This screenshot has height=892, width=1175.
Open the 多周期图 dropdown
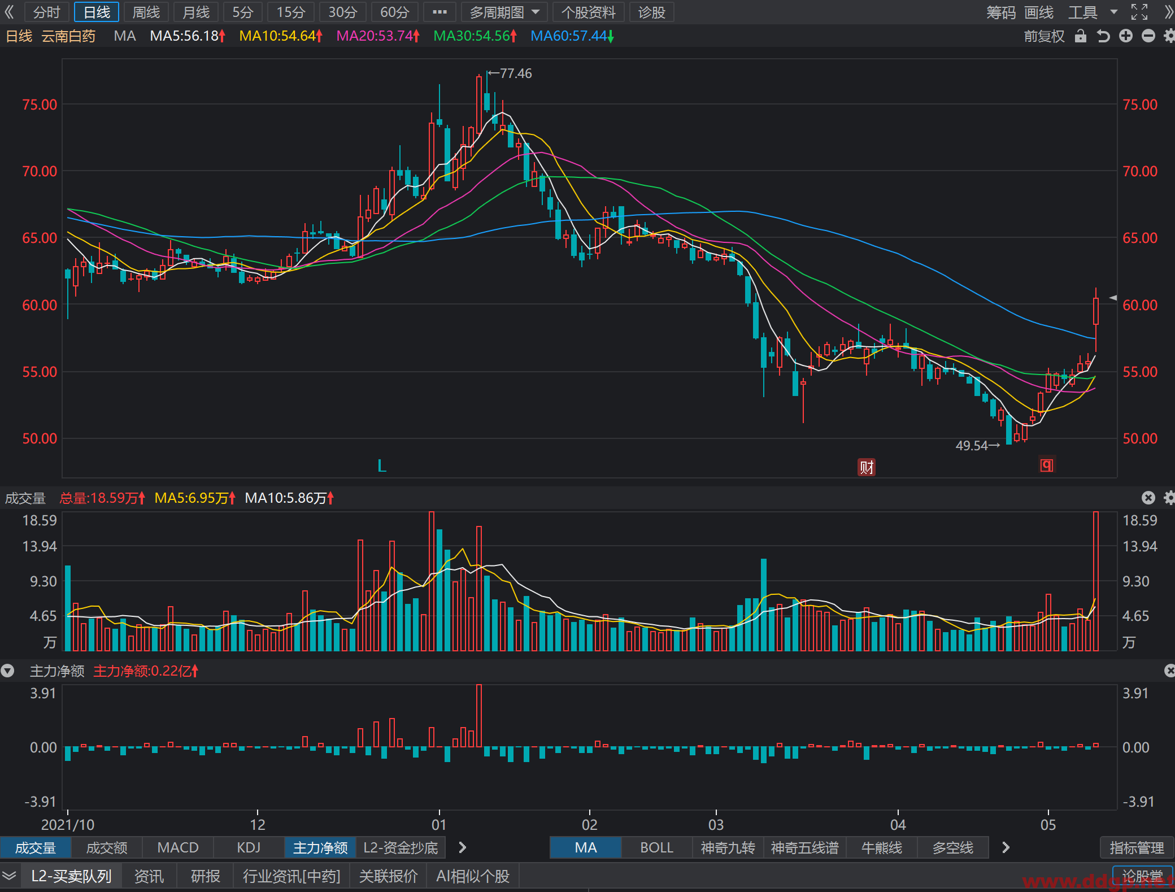point(504,12)
